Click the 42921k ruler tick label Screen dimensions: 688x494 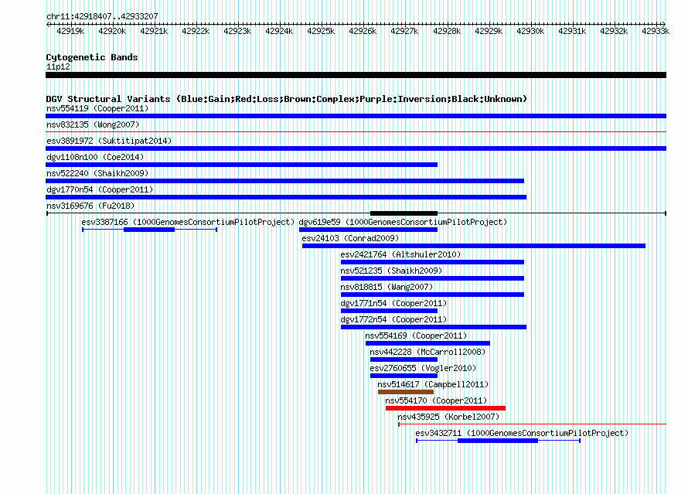tap(154, 31)
